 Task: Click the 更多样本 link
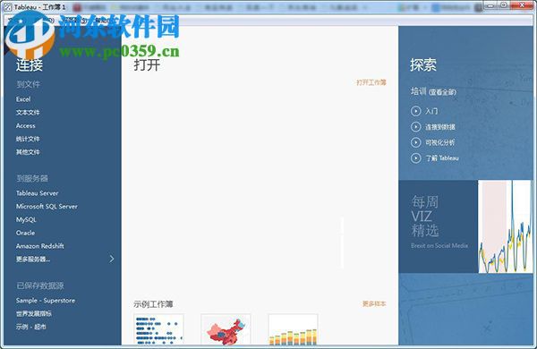pyautogui.click(x=374, y=303)
